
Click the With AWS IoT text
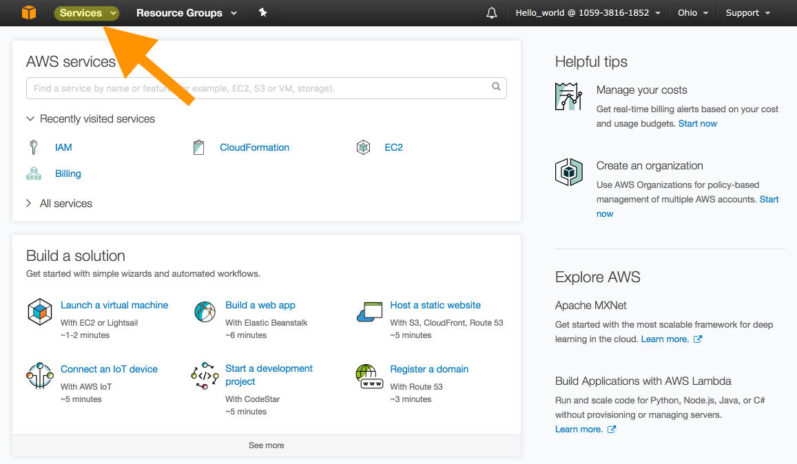(x=86, y=387)
